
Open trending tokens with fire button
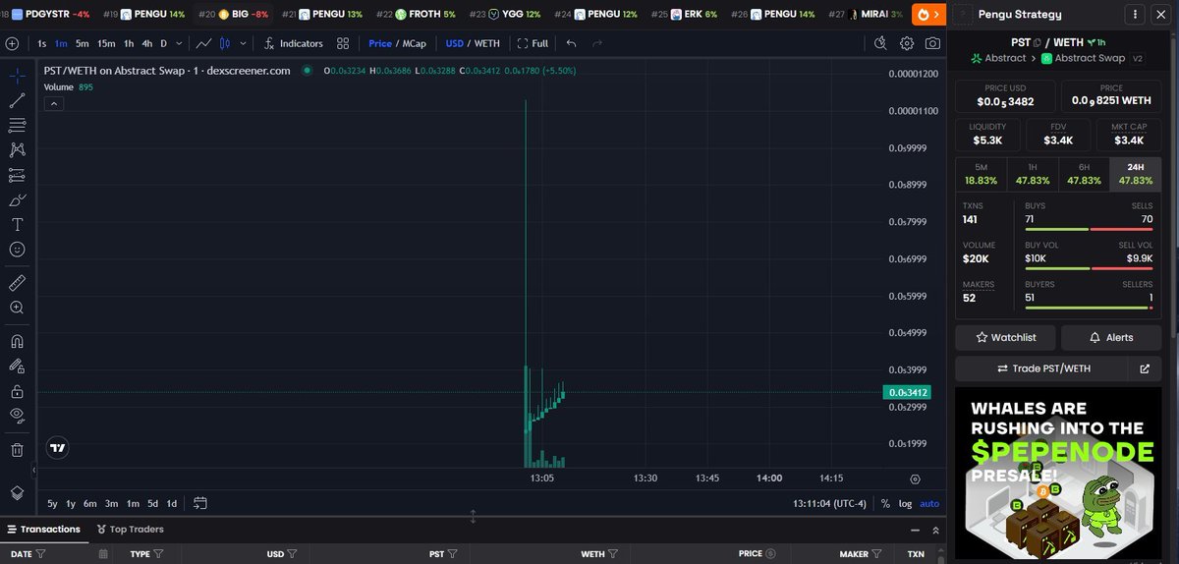pos(928,14)
